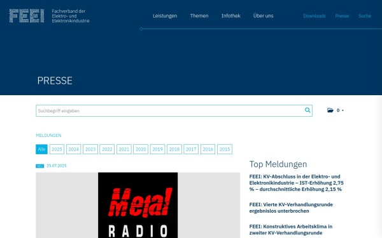This screenshot has width=382, height=238.
Task: Click the PRESSE page title
Action: coord(55,81)
